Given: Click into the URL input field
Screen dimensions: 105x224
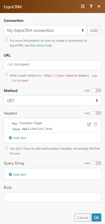Looking at the screenshot, I should pyautogui.click(x=52, y=65).
